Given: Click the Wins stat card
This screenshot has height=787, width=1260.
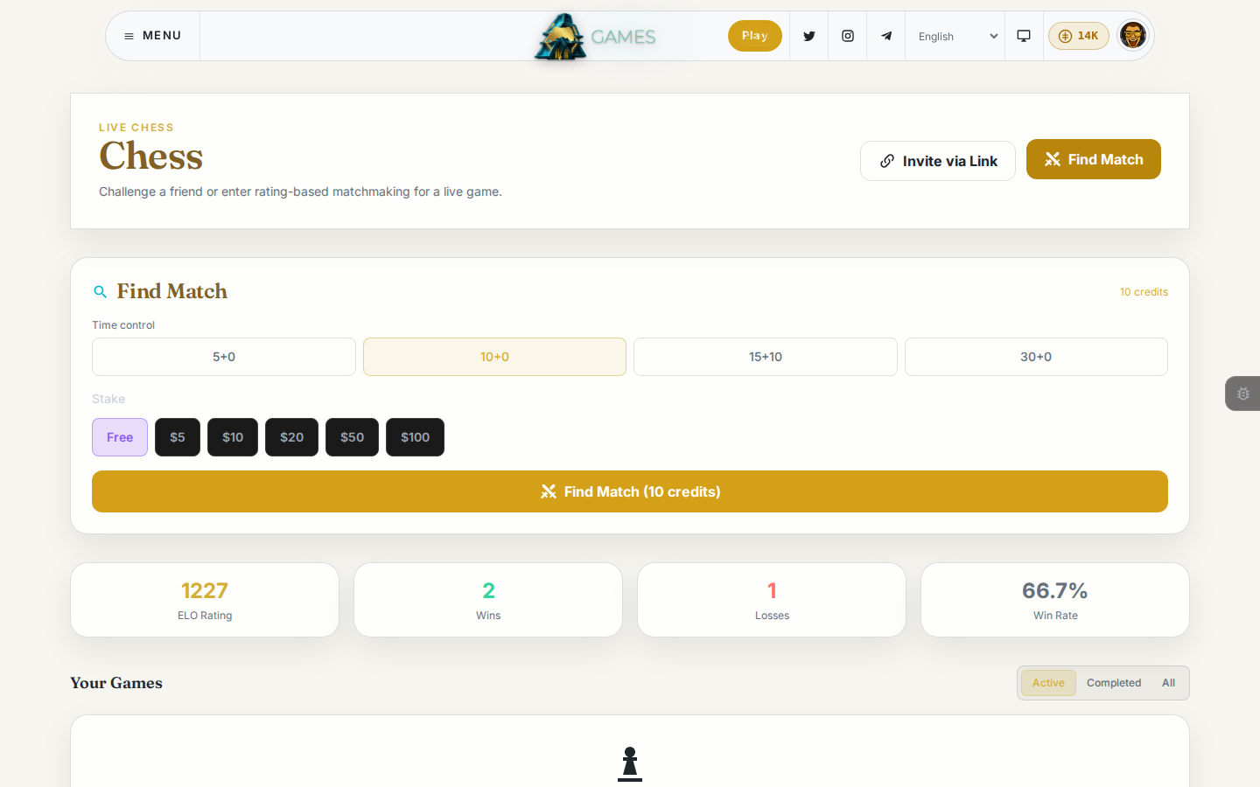Looking at the screenshot, I should [488, 600].
